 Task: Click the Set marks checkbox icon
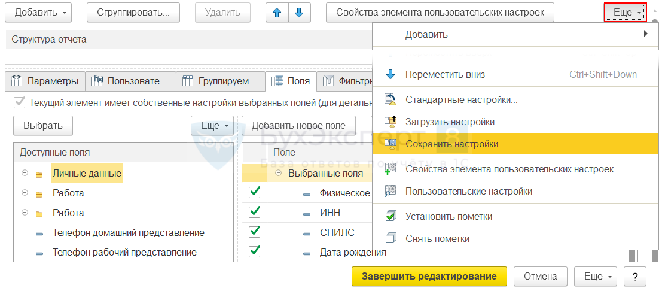[390, 216]
